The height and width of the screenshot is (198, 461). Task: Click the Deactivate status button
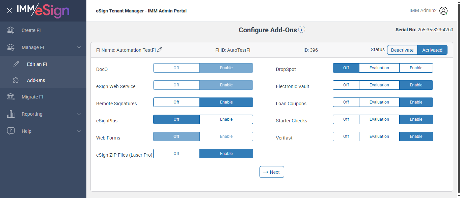402,50
